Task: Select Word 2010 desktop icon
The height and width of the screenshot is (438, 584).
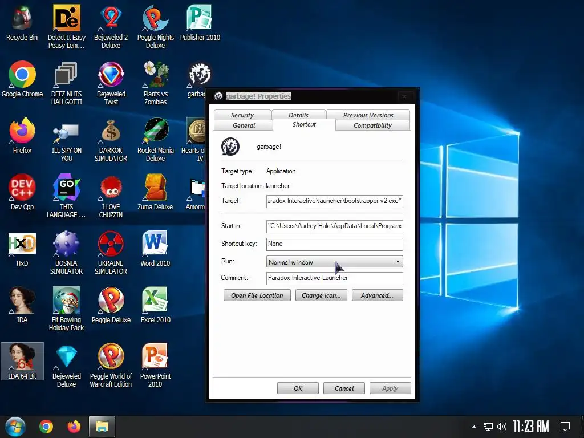Action: tap(155, 249)
